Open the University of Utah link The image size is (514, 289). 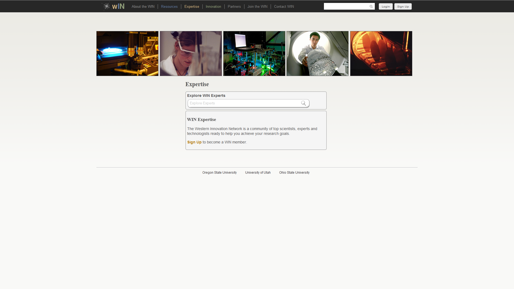[258, 173]
